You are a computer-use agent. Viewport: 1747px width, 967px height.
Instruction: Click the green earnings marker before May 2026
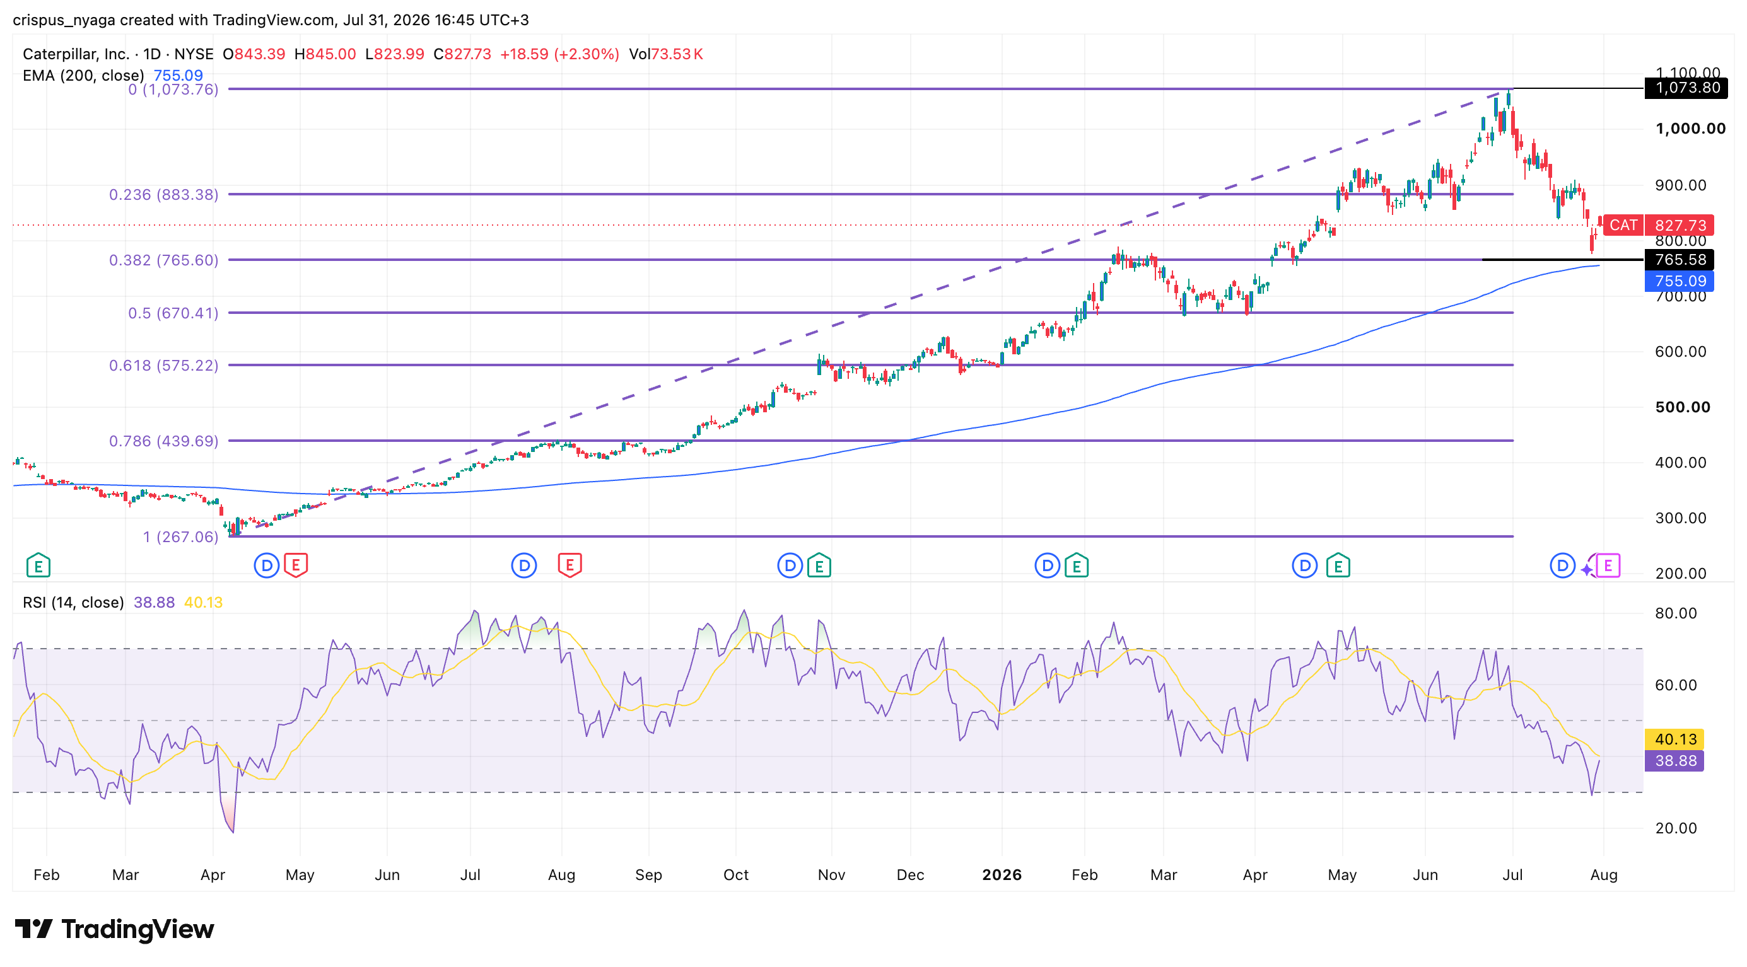[x=1338, y=565]
